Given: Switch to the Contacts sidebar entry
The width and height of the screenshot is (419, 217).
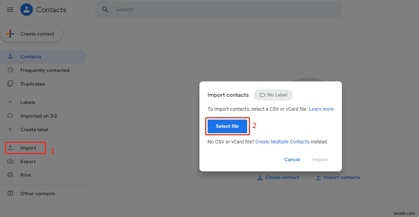Looking at the screenshot, I should (31, 57).
